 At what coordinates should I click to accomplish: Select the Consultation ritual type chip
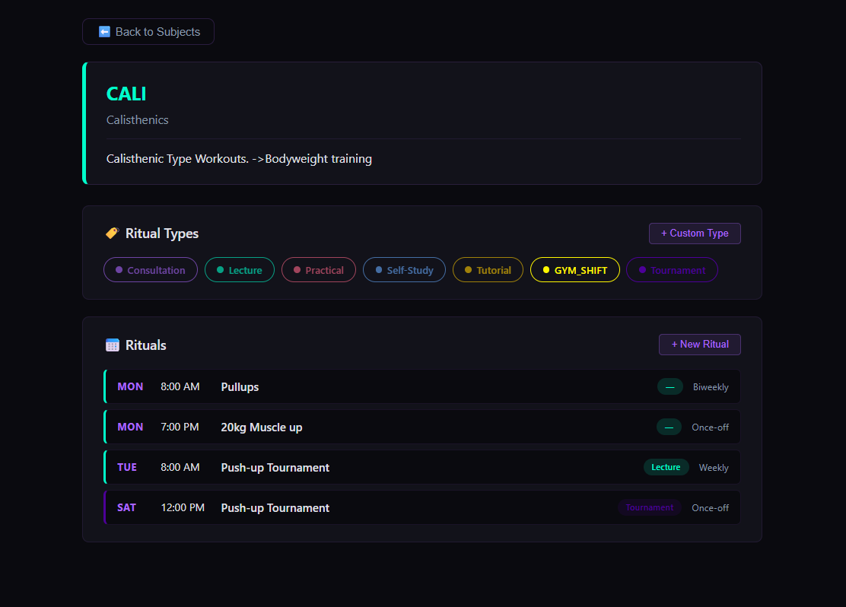[151, 270]
